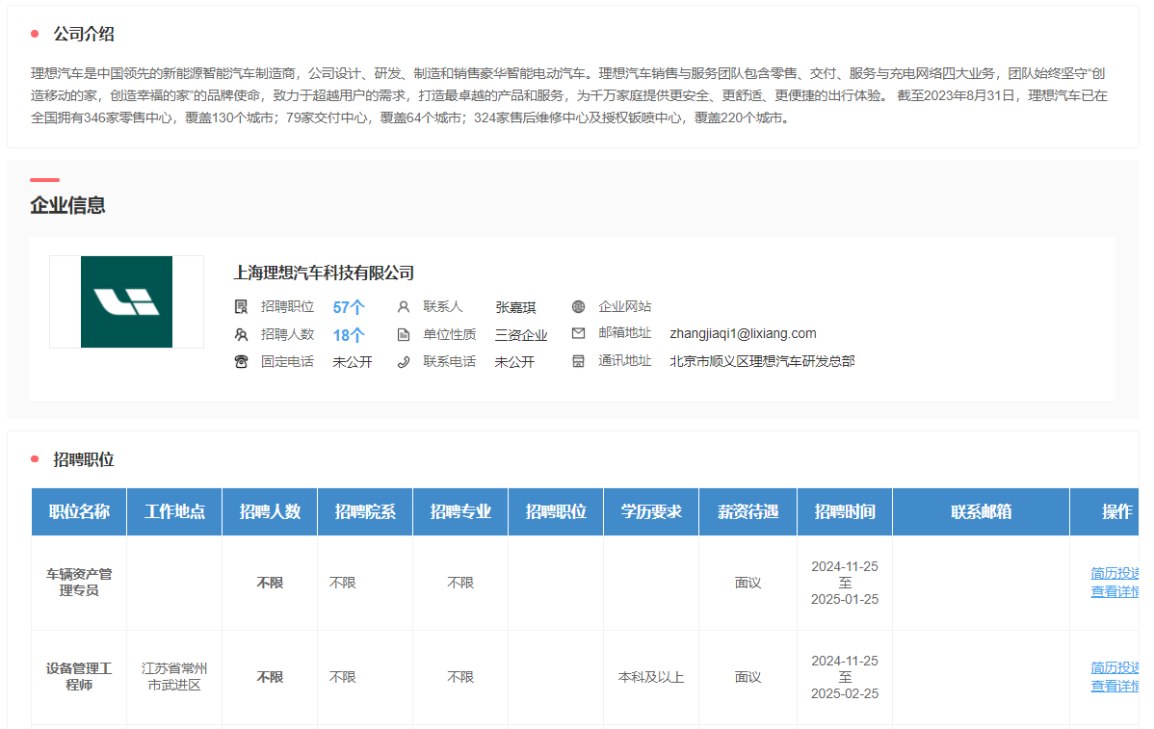Open 查看详情 for 设备管理工程师

click(1115, 686)
